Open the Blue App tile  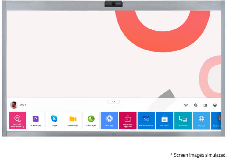(x=109, y=120)
